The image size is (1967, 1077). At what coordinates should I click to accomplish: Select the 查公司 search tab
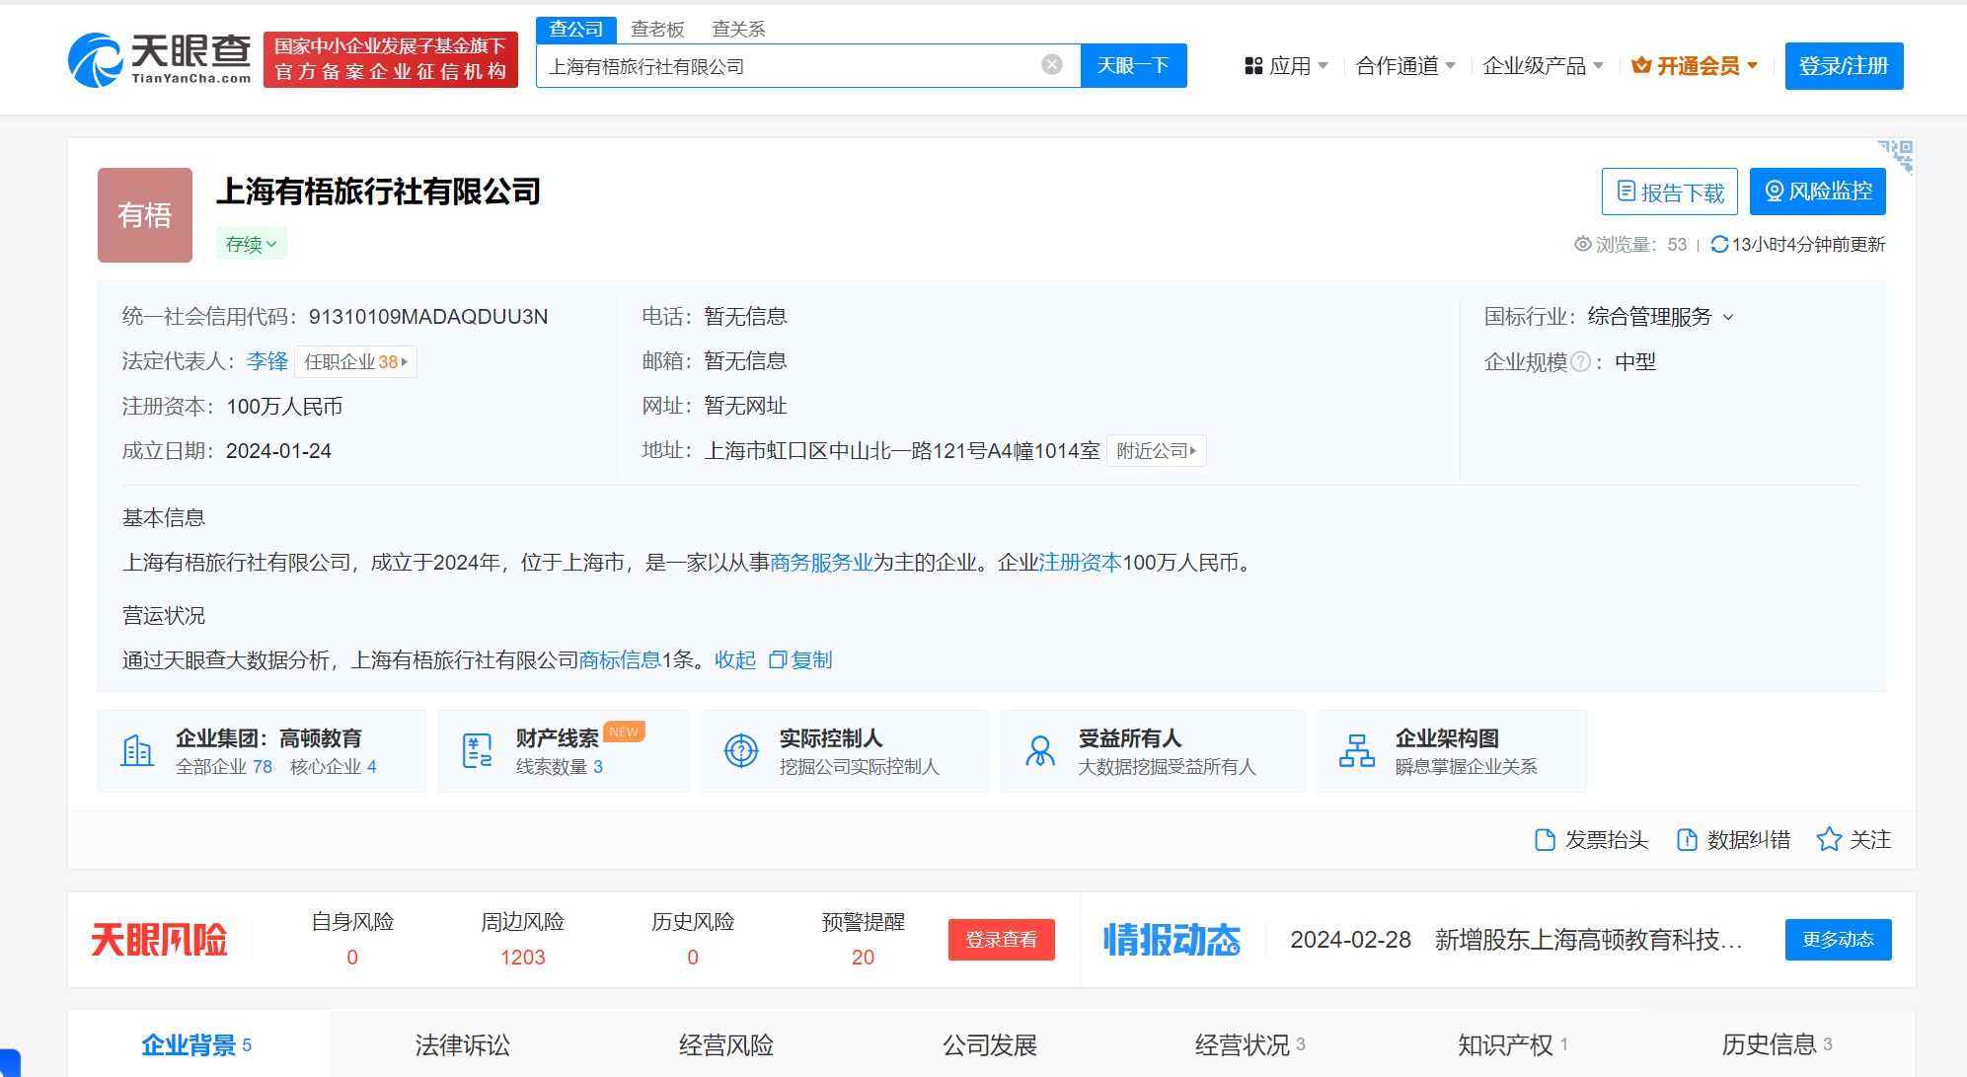[x=576, y=30]
